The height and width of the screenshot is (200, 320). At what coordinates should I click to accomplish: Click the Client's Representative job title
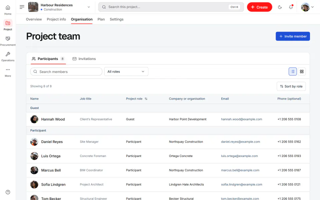click(x=96, y=119)
